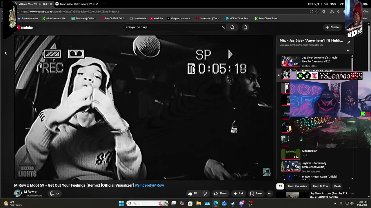Open File Explorer from taskbar
This screenshot has height=208, width=371.
pyautogui.click(x=199, y=203)
